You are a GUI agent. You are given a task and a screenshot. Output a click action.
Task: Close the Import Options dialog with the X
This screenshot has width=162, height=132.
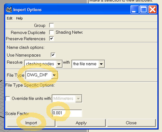(152, 10)
